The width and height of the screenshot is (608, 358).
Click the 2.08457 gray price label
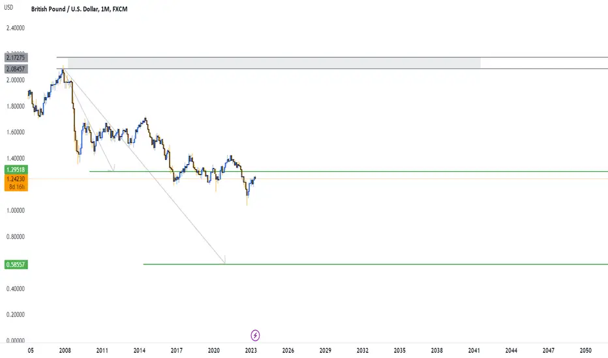[x=16, y=69]
